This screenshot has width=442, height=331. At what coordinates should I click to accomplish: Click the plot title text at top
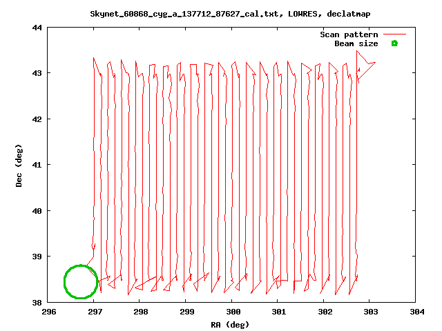pyautogui.click(x=230, y=14)
